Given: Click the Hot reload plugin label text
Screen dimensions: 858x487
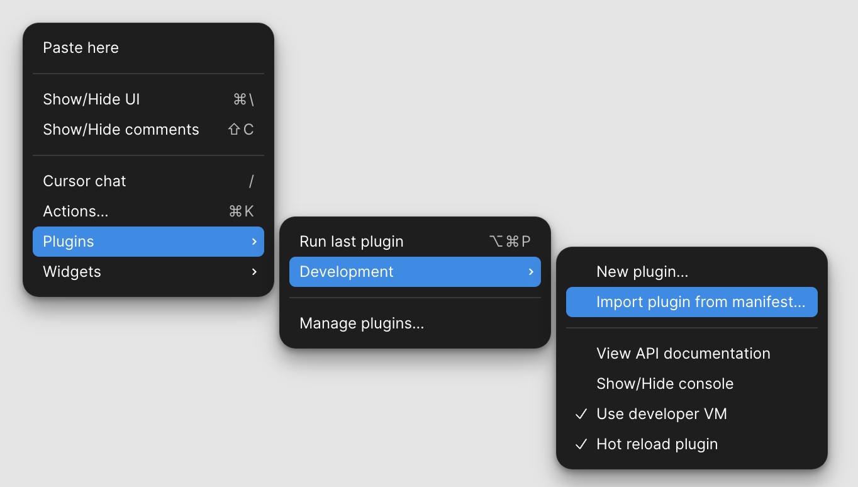Looking at the screenshot, I should 657,444.
